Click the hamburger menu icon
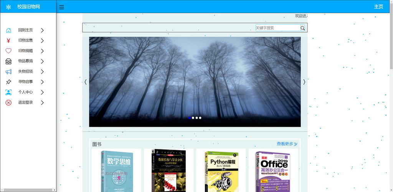 [62, 7]
